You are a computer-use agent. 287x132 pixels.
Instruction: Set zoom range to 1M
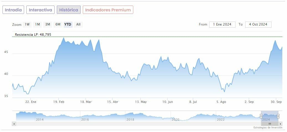click(37, 24)
